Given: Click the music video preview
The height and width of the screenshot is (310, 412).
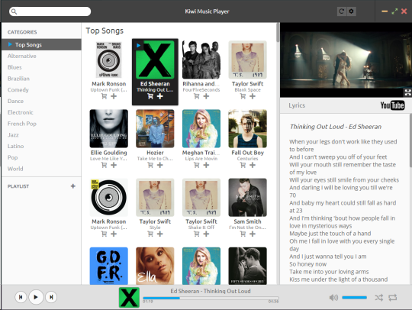Looking at the screenshot, I should pos(346,60).
